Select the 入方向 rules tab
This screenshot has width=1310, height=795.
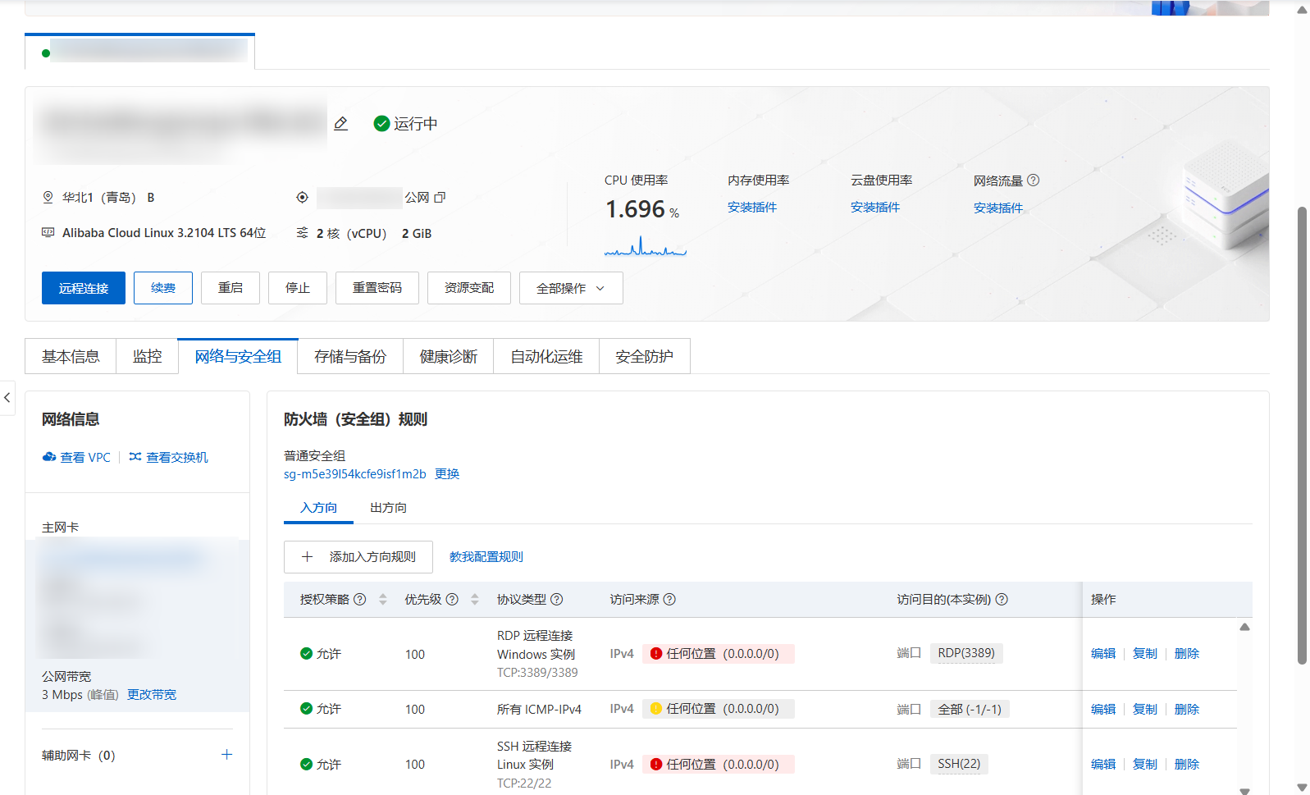tap(318, 508)
